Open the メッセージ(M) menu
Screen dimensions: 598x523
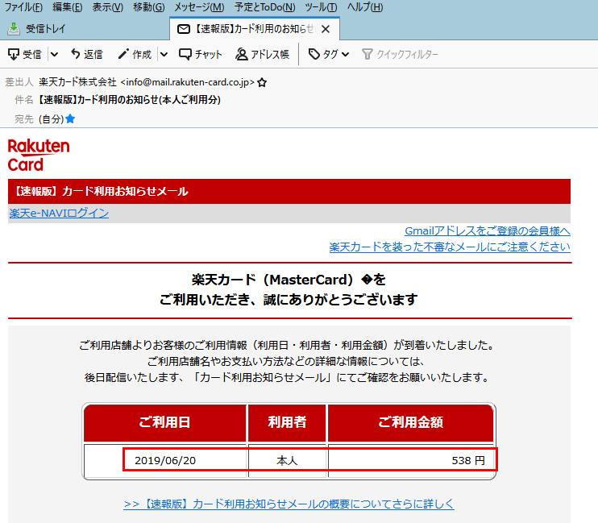click(x=199, y=7)
